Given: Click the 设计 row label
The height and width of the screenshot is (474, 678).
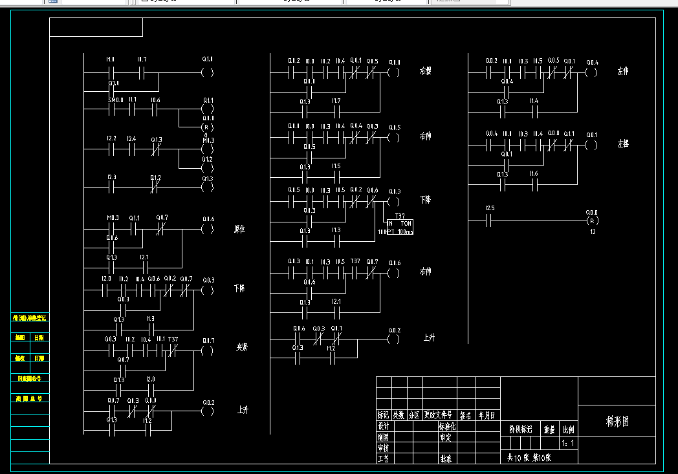Looking at the screenshot, I should pos(383,426).
